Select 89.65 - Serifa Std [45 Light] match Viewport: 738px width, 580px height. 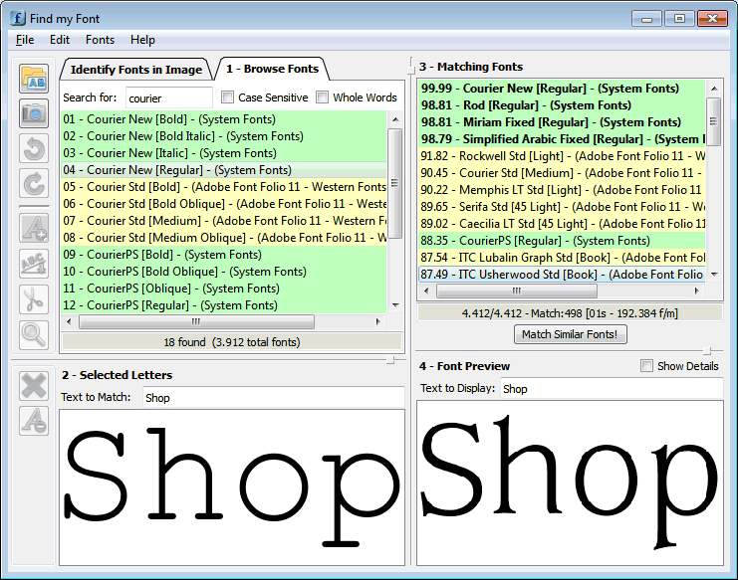pyautogui.click(x=562, y=207)
